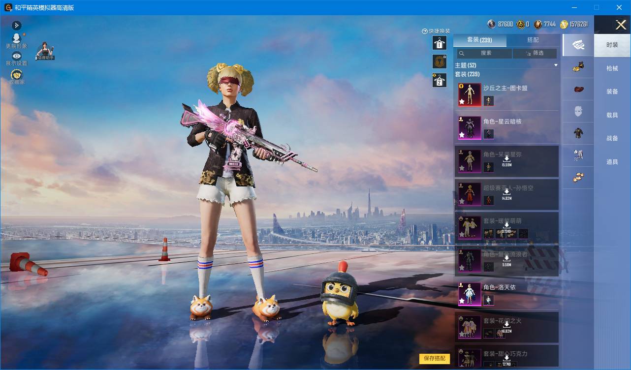Click the 快捷换装 help question mark
This screenshot has width=631, height=370.
[x=425, y=31]
